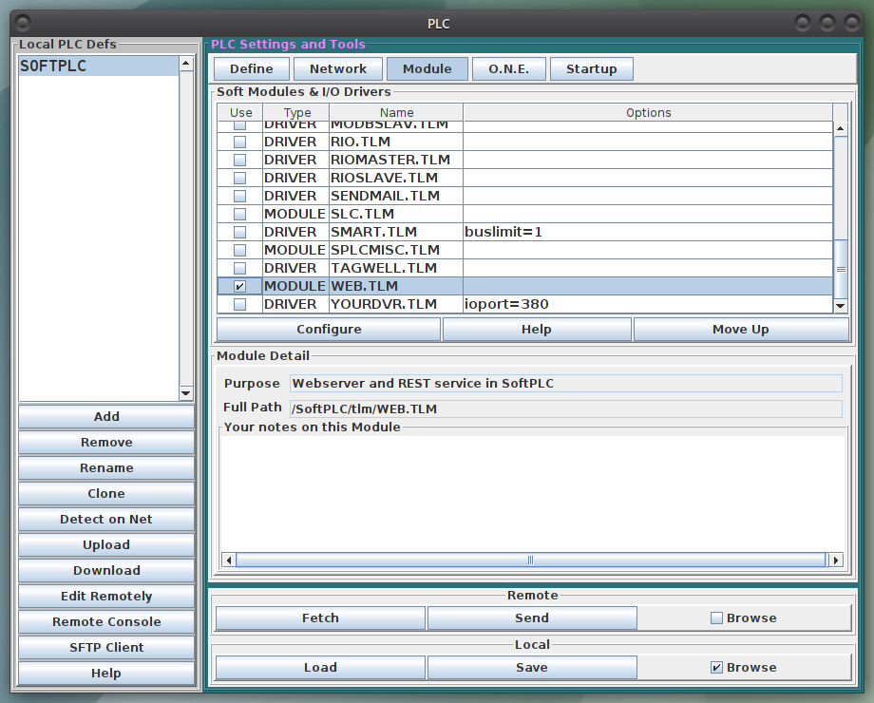Image resolution: width=874 pixels, height=703 pixels.
Task: Click module table scroll down arrow
Action: (841, 306)
